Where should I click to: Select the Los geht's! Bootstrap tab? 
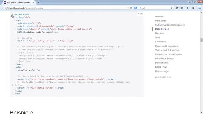(19, 3)
